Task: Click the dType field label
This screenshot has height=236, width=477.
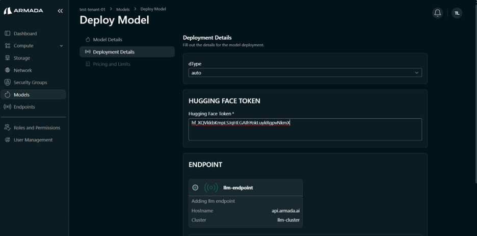Action: pos(195,64)
